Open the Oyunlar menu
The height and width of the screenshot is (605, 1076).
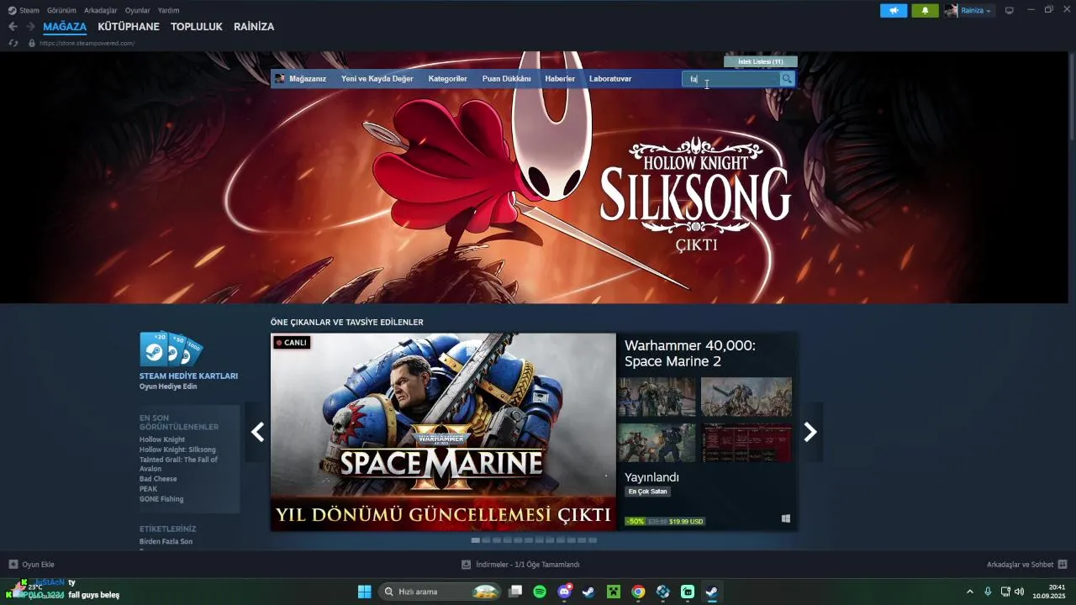138,10
